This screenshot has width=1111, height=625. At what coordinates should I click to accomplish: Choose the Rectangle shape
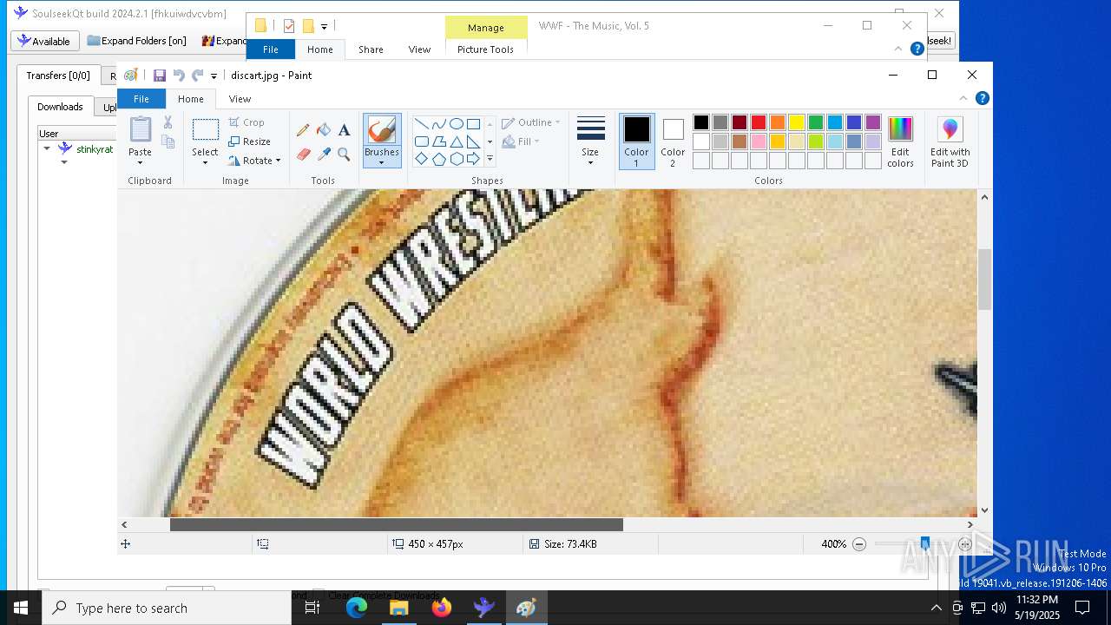tap(474, 124)
